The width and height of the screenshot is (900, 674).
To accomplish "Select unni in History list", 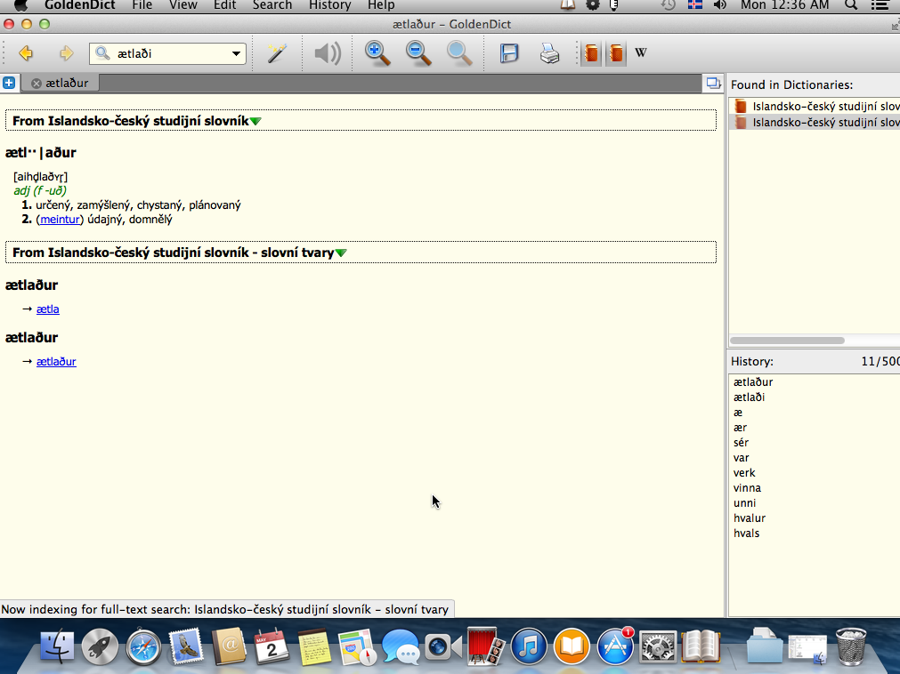I will 744,503.
